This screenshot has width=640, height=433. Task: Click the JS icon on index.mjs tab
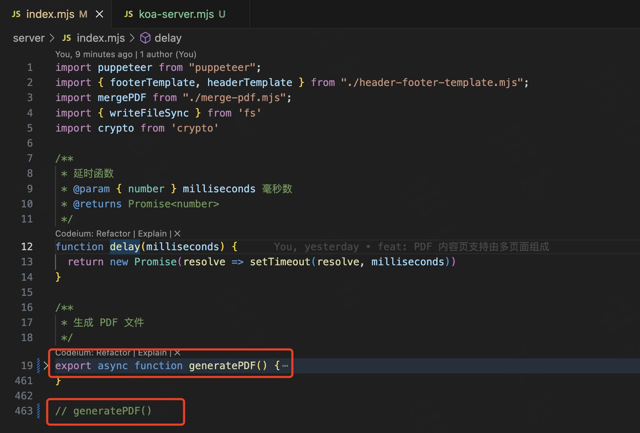[16, 14]
